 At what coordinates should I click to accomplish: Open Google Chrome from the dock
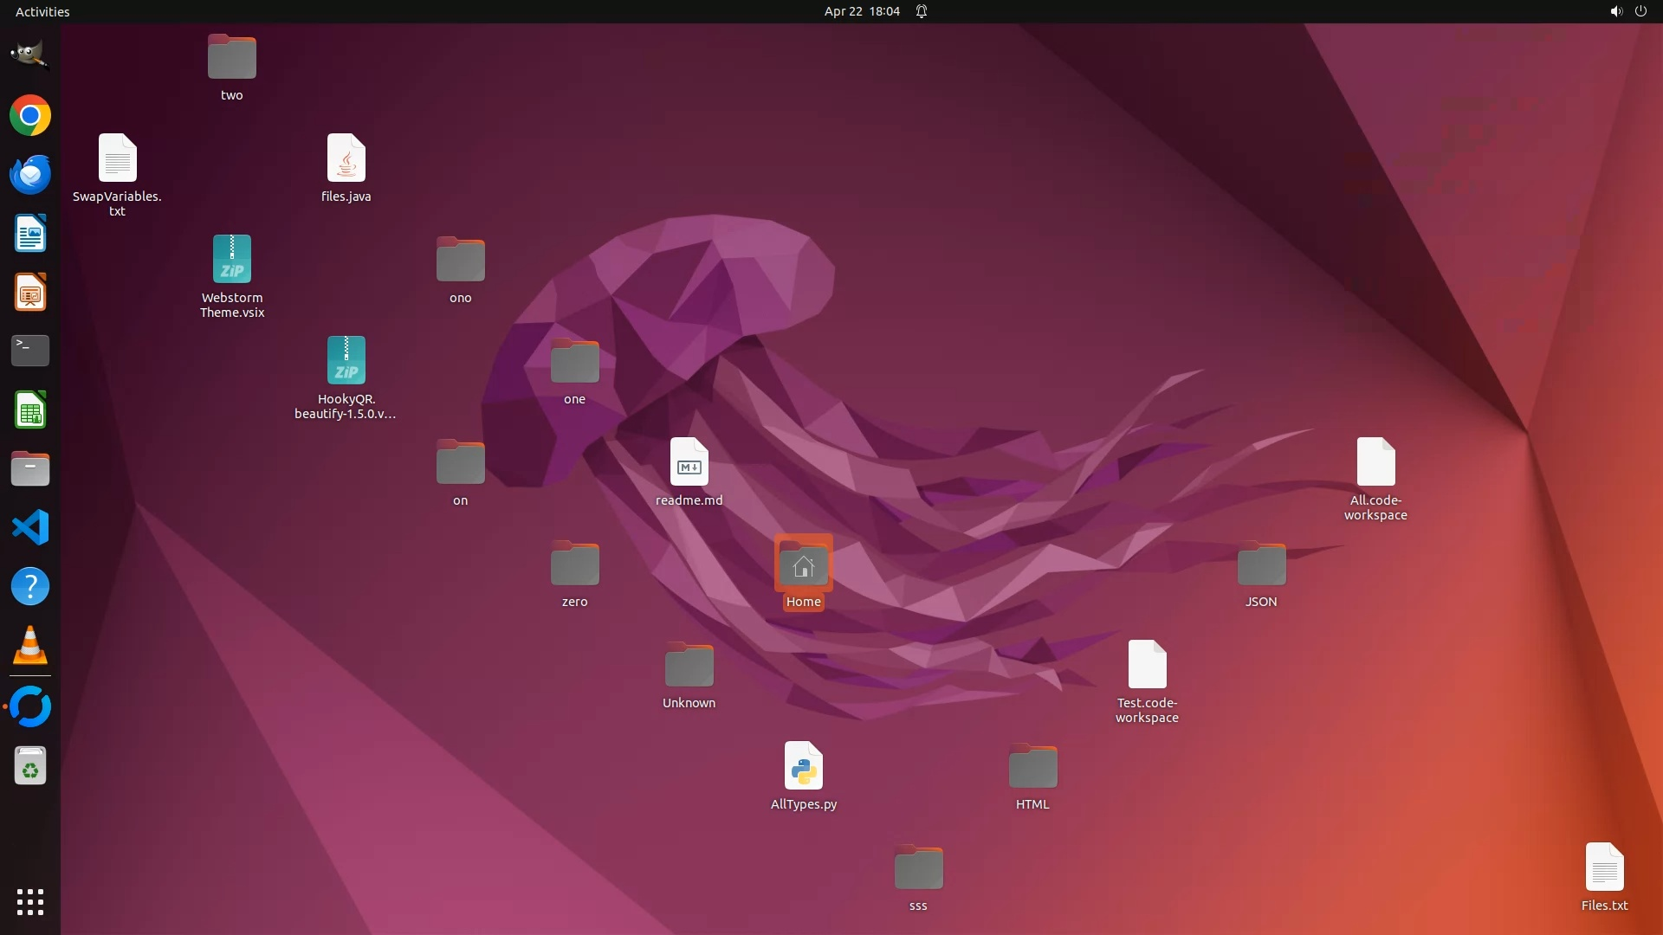click(x=30, y=115)
